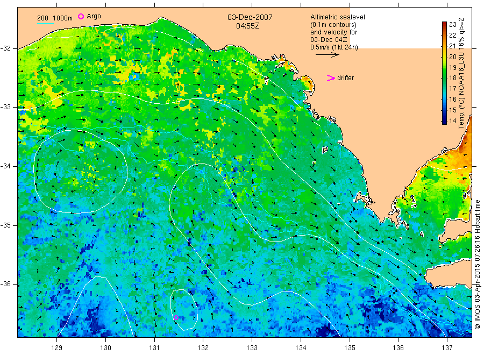Click the 23 label on color scale
This screenshot has height=355, width=484.
452,25
